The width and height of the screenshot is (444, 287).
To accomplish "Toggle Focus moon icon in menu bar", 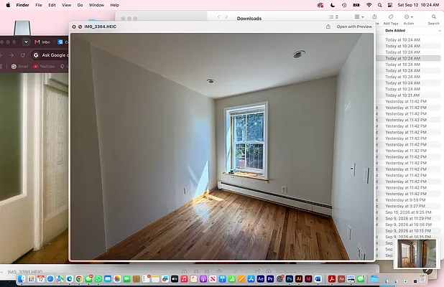I will [333, 5].
